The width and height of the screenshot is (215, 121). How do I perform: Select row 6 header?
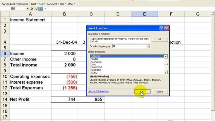[5, 53]
